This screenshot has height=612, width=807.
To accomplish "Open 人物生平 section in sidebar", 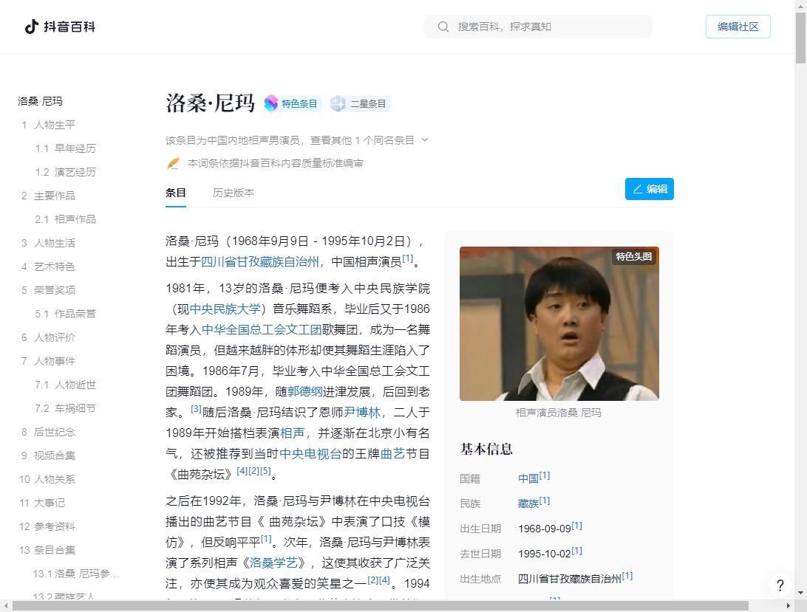I will pos(54,125).
